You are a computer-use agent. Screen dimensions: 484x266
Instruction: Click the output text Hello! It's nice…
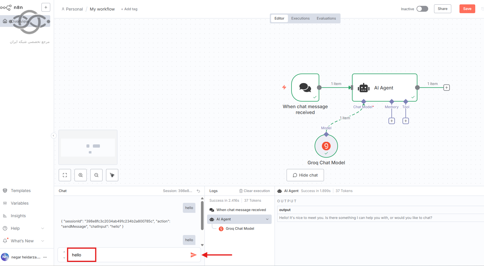pos(355,218)
